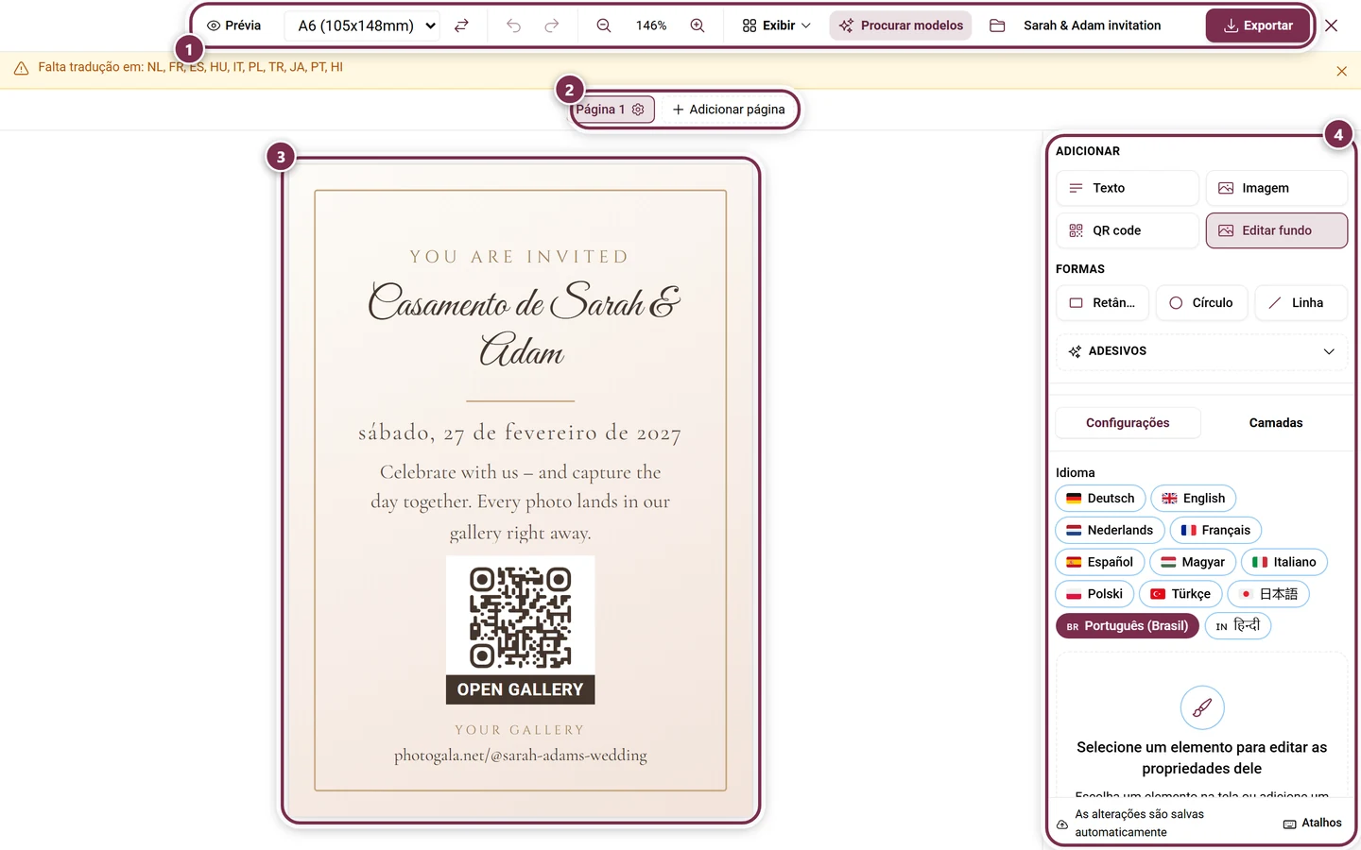
Task: Expand the Exibir view menu
Action: click(776, 25)
